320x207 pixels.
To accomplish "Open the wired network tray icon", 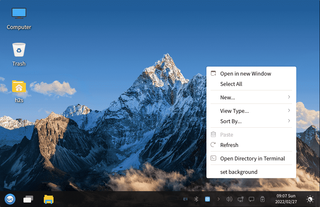I will point(240,199).
